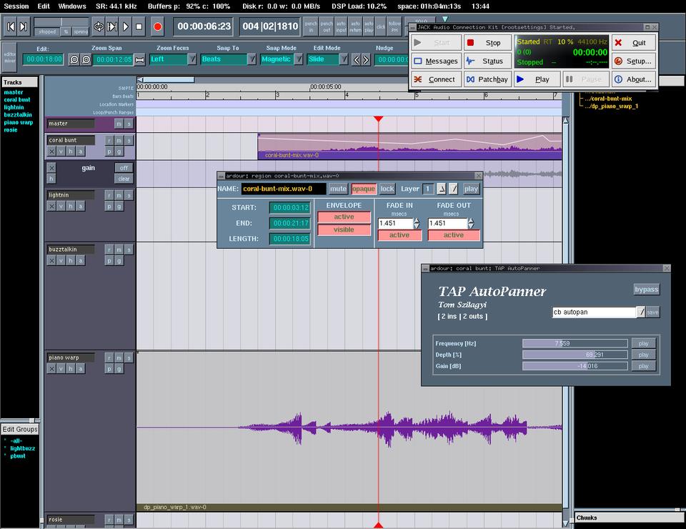This screenshot has height=529, width=686.
Task: Jump to session start with rewind icon
Action: pos(11,27)
